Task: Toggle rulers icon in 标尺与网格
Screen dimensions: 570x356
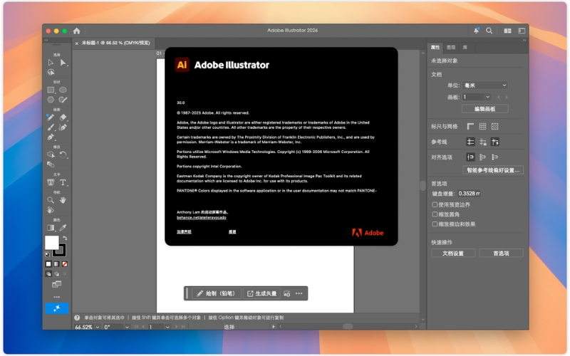Action: click(470, 127)
